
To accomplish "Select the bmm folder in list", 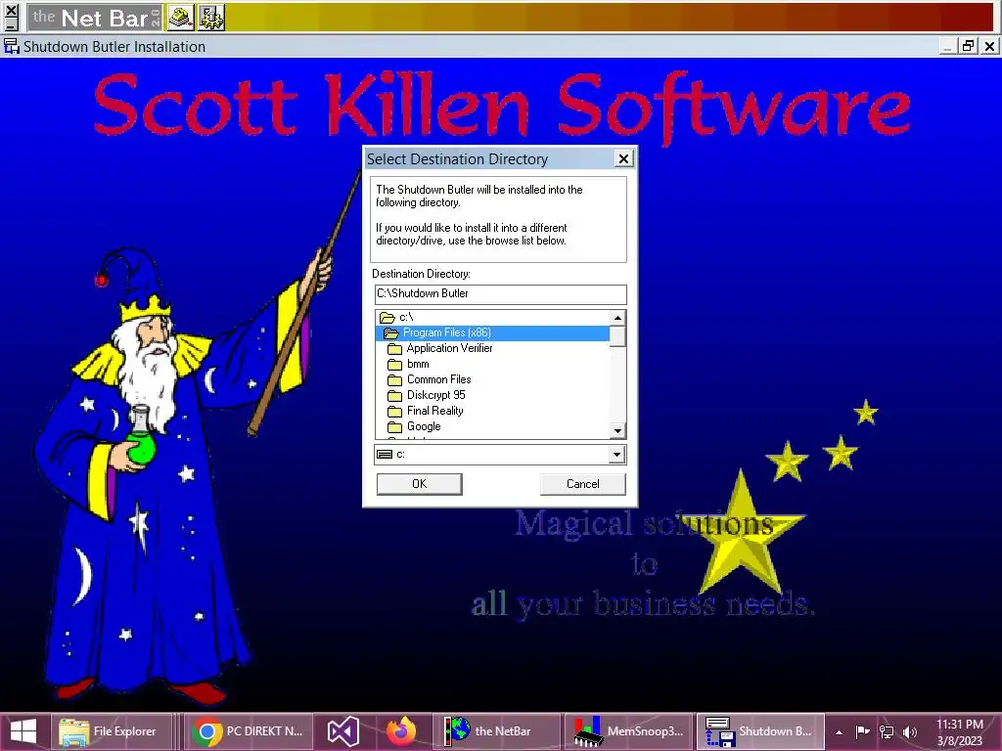I will click(x=492, y=364).
